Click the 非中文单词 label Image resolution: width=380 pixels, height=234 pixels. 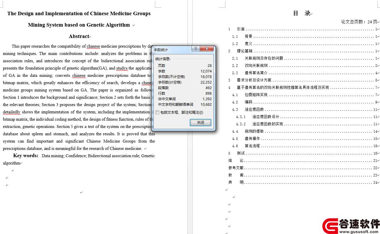[167, 99]
